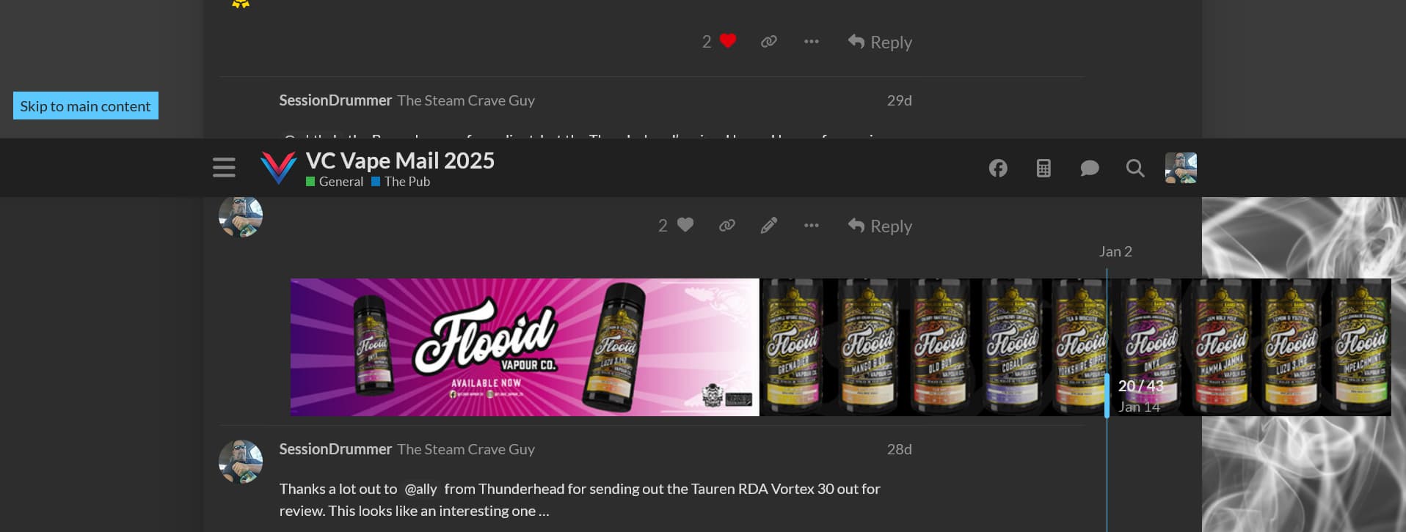Open the hamburger sidebar menu

224,168
